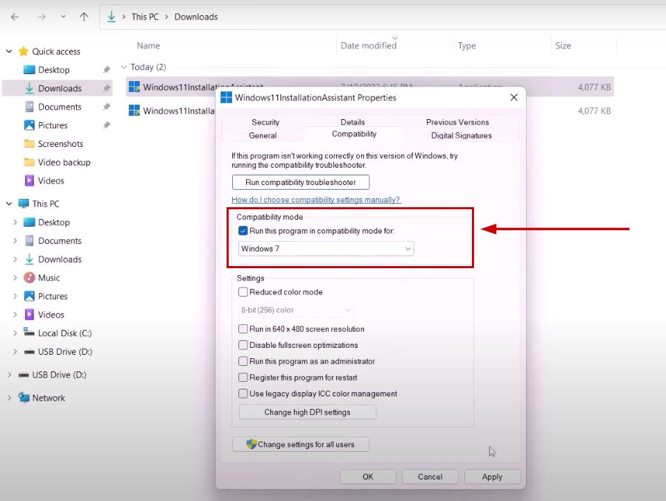This screenshot has width=666, height=501.
Task: Click Pictures icon under This PC
Action: tap(29, 296)
